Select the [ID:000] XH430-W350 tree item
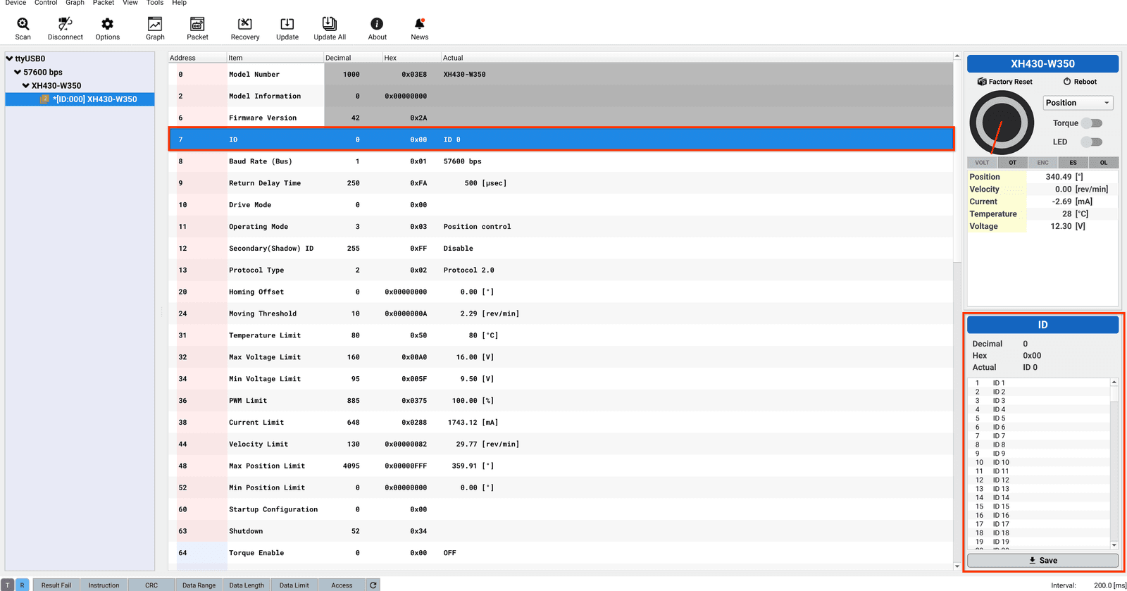Viewport: 1127px width, 591px height. [80, 99]
